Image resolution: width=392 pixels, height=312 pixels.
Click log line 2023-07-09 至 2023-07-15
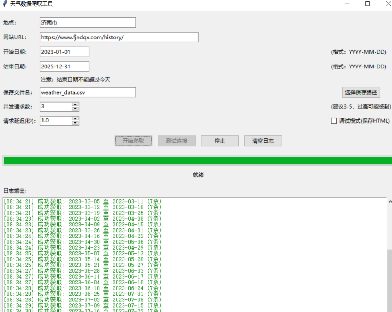[83, 305]
